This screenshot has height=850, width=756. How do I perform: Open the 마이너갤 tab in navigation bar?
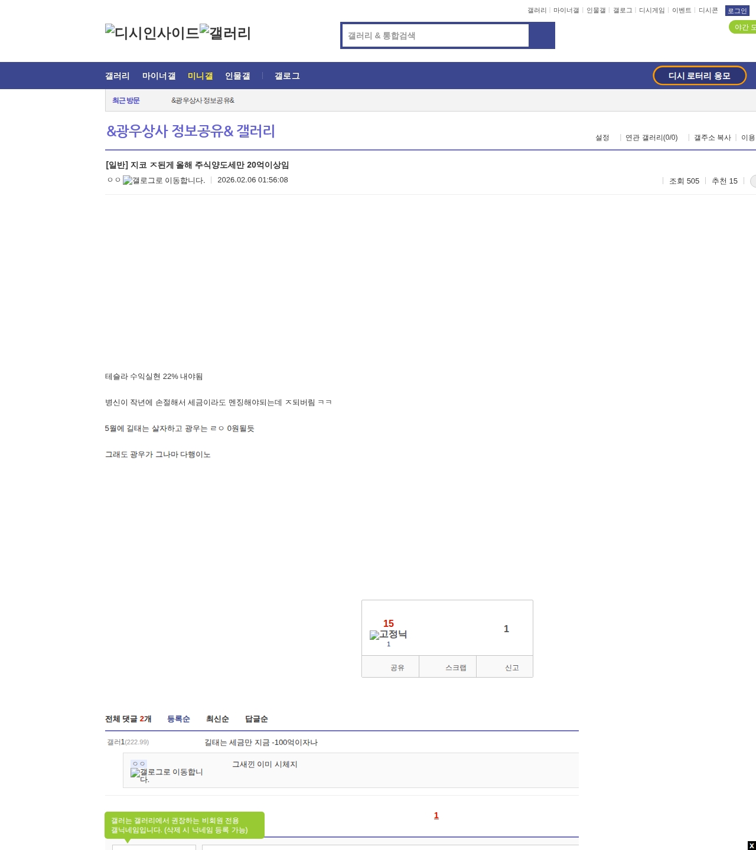click(x=159, y=76)
